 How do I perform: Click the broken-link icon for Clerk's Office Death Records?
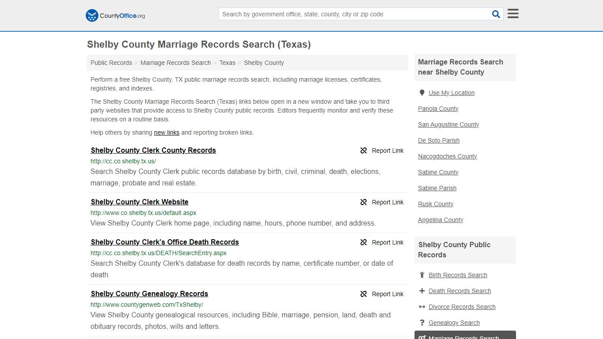click(x=364, y=242)
